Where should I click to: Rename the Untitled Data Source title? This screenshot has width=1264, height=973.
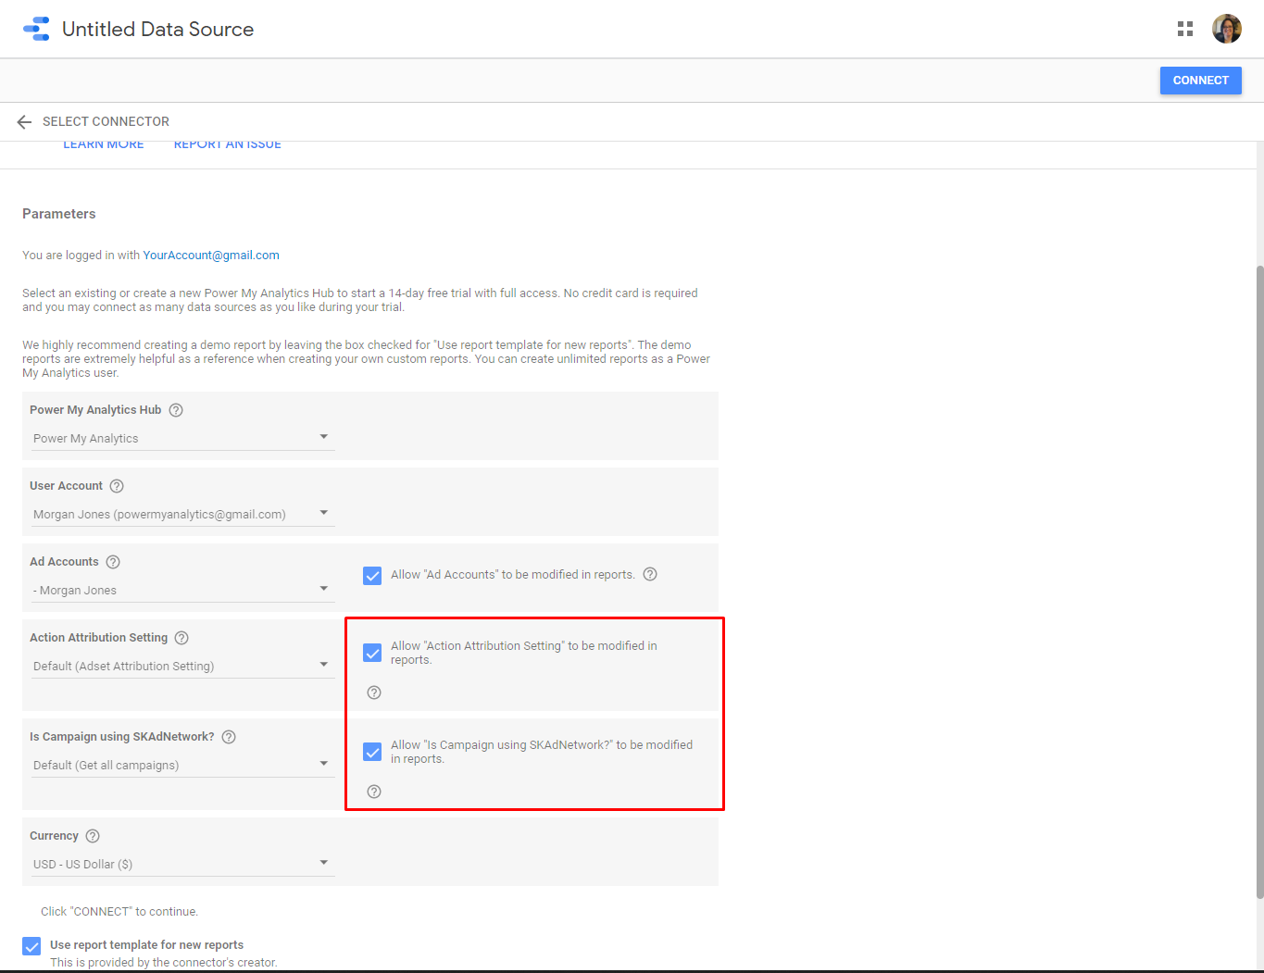157,30
